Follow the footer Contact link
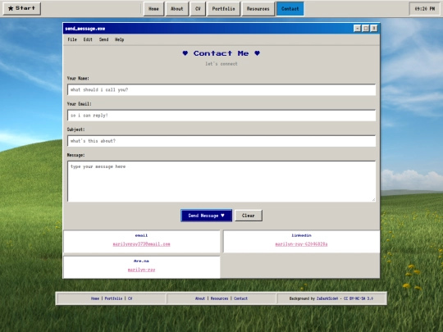 point(240,298)
